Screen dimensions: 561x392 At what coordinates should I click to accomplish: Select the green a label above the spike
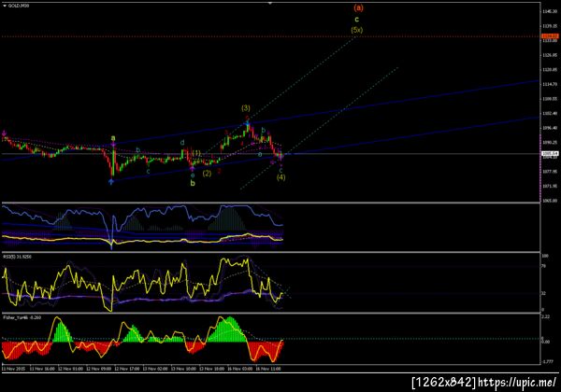[x=113, y=138]
